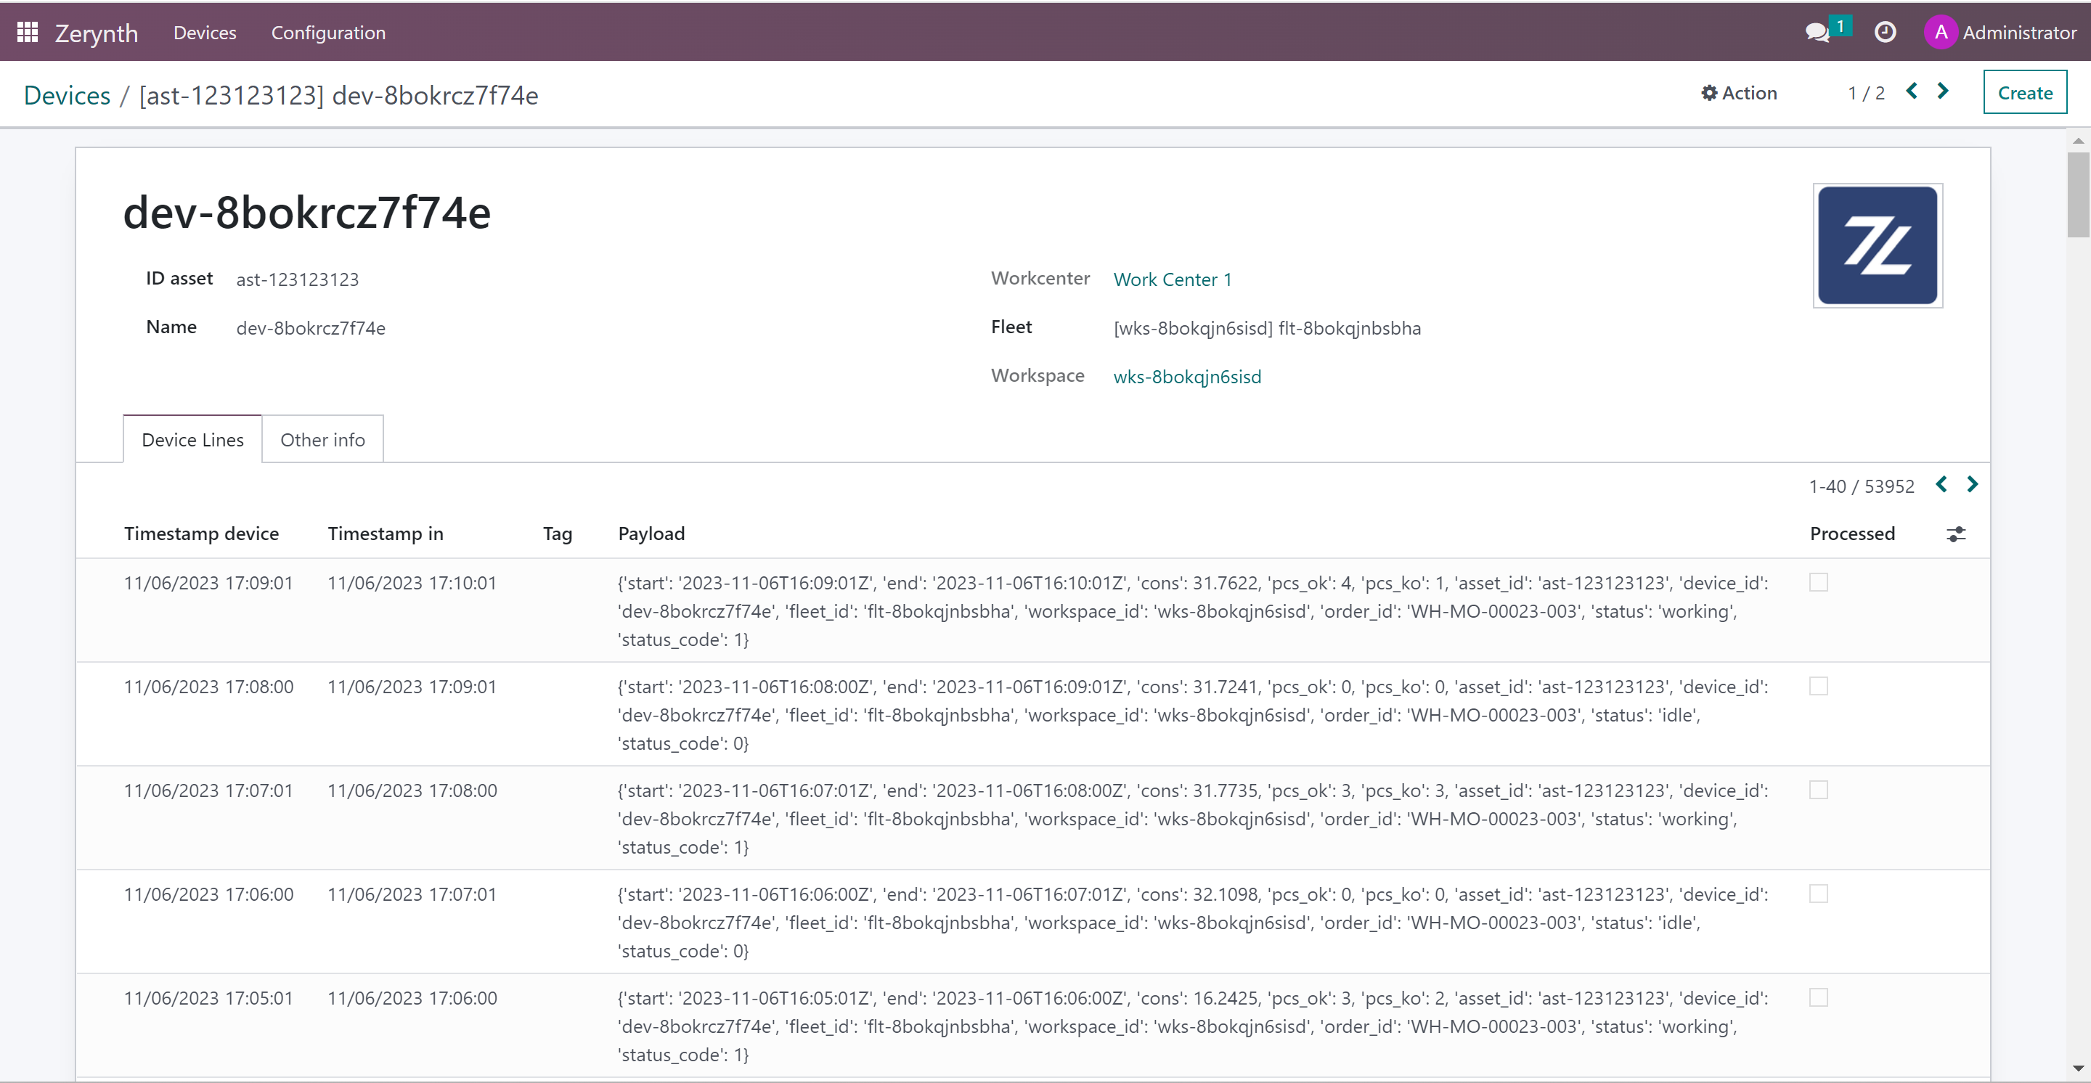Screen dimensions: 2091x1083
Task: Go to the next device record
Action: (1941, 91)
